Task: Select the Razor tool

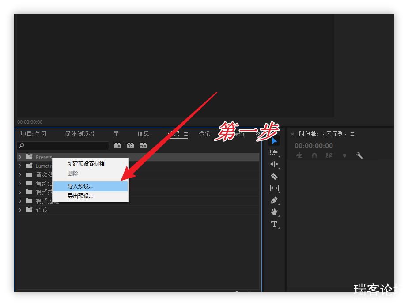Action: (274, 176)
